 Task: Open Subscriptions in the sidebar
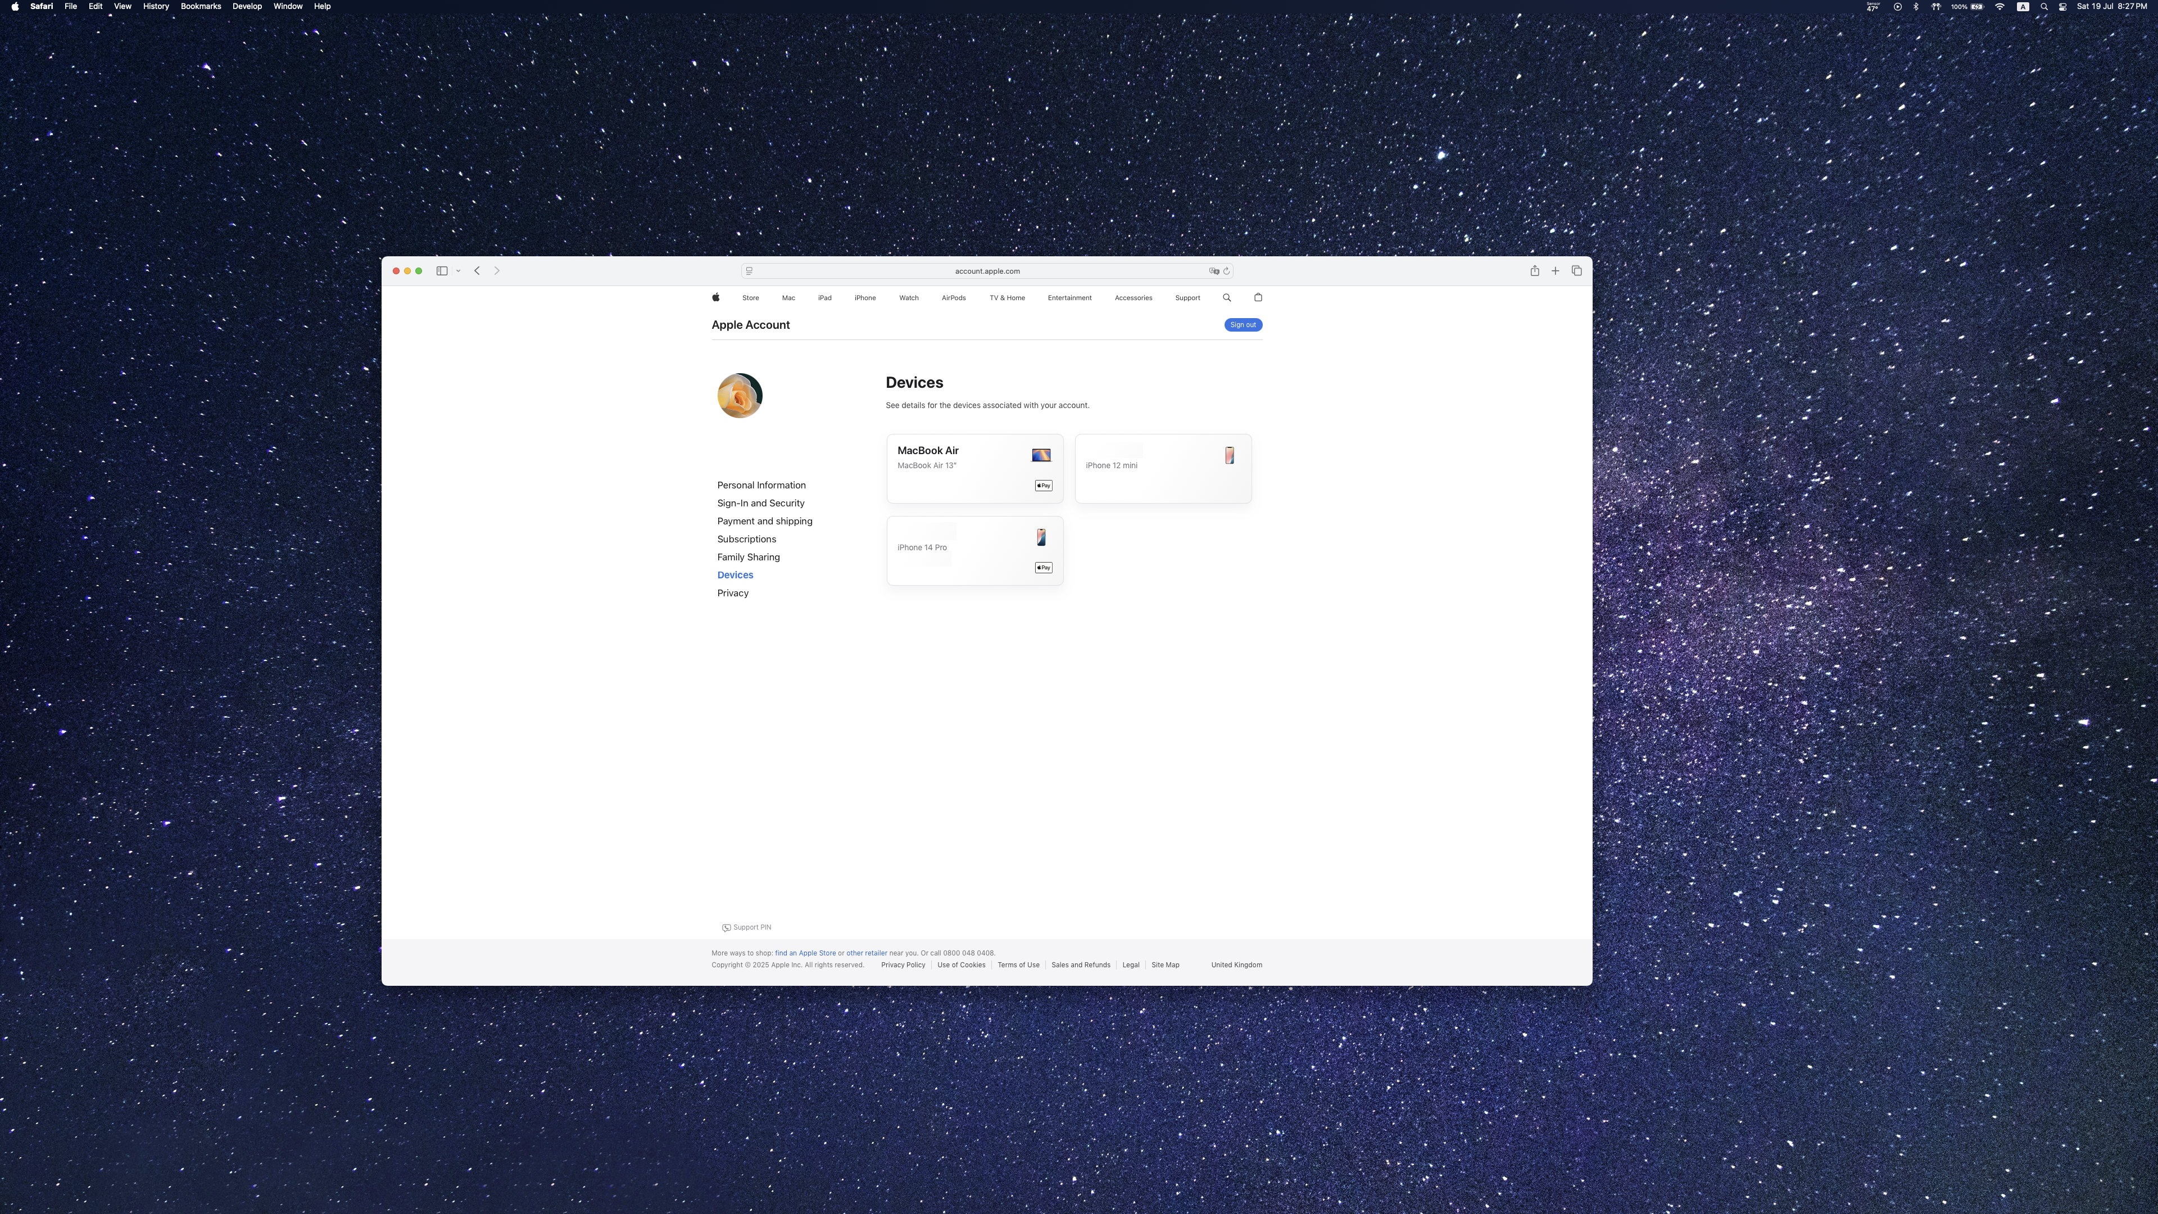point(746,540)
